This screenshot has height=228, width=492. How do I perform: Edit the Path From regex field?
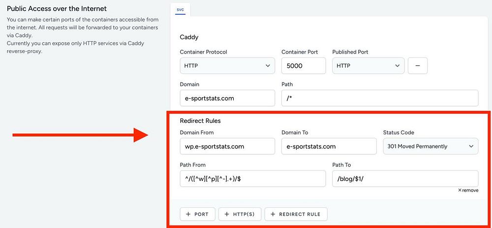[x=253, y=178]
